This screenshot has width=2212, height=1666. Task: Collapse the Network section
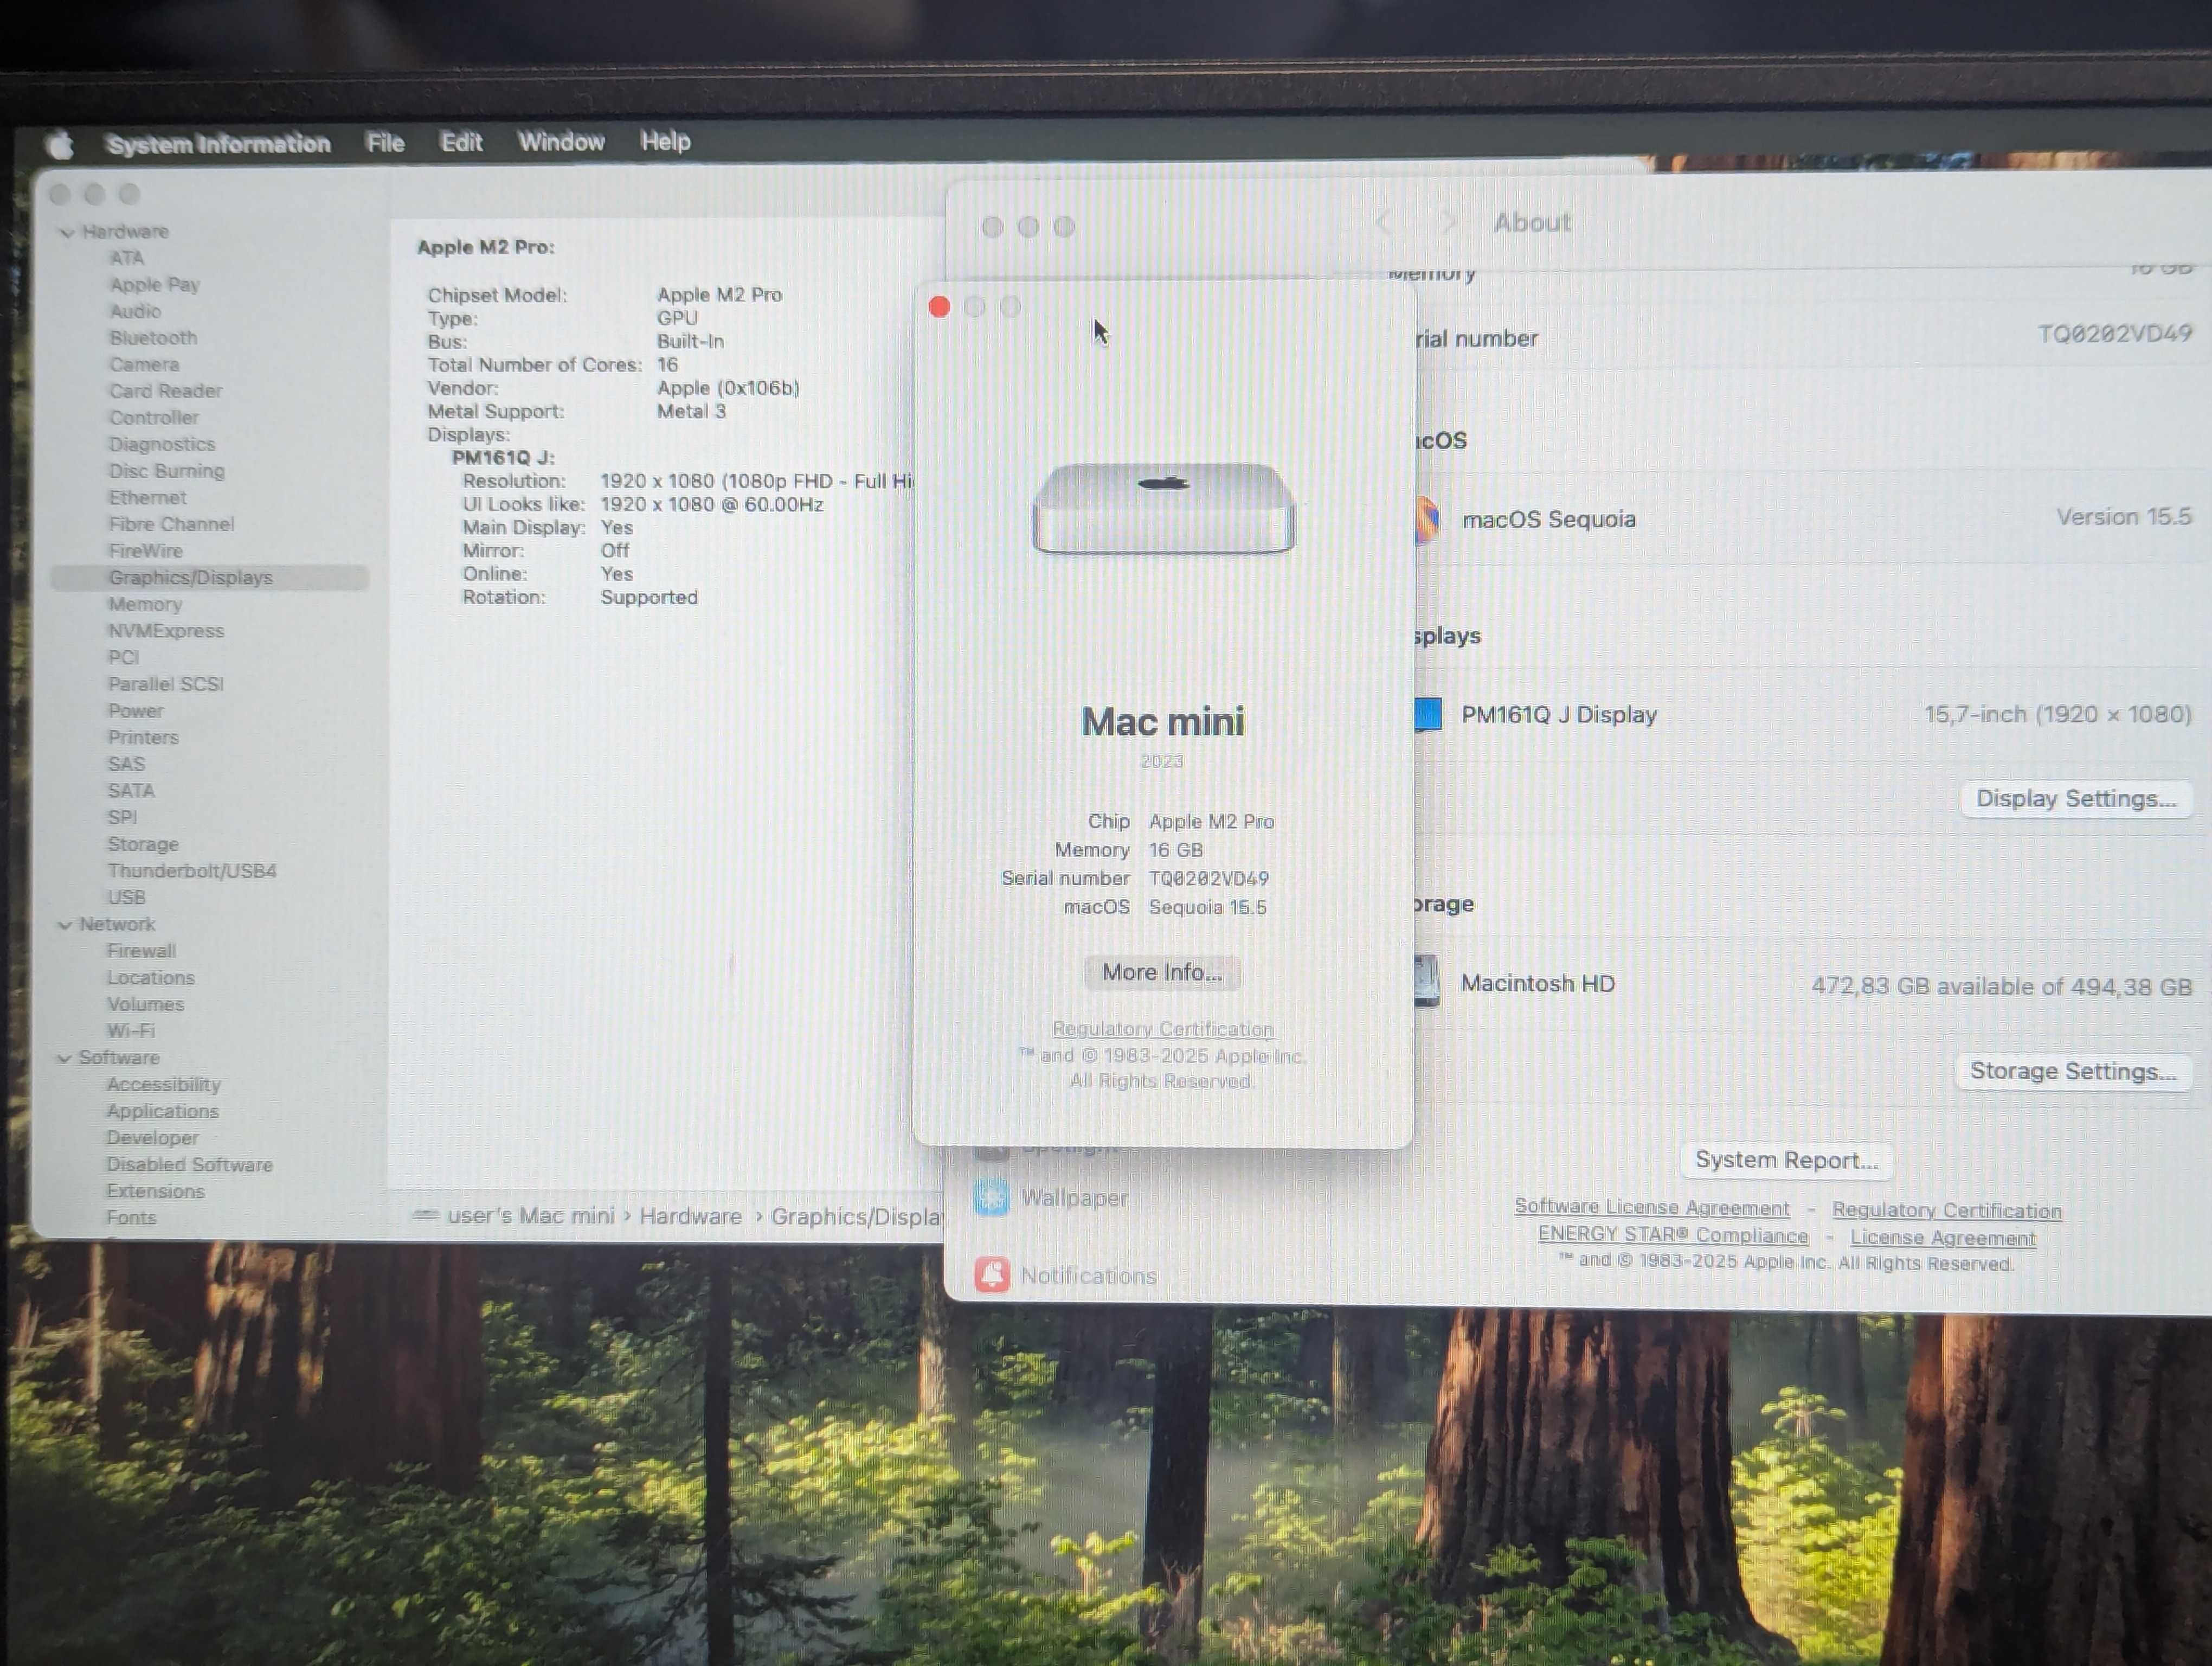64,925
